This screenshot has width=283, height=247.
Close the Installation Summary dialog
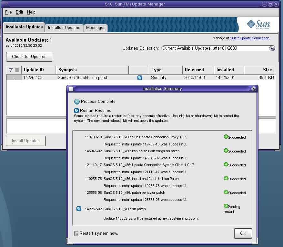(x=254, y=89)
